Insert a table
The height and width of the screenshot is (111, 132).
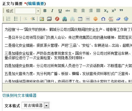(x=80, y=19)
